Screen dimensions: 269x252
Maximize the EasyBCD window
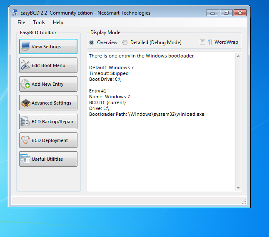coord(226,13)
